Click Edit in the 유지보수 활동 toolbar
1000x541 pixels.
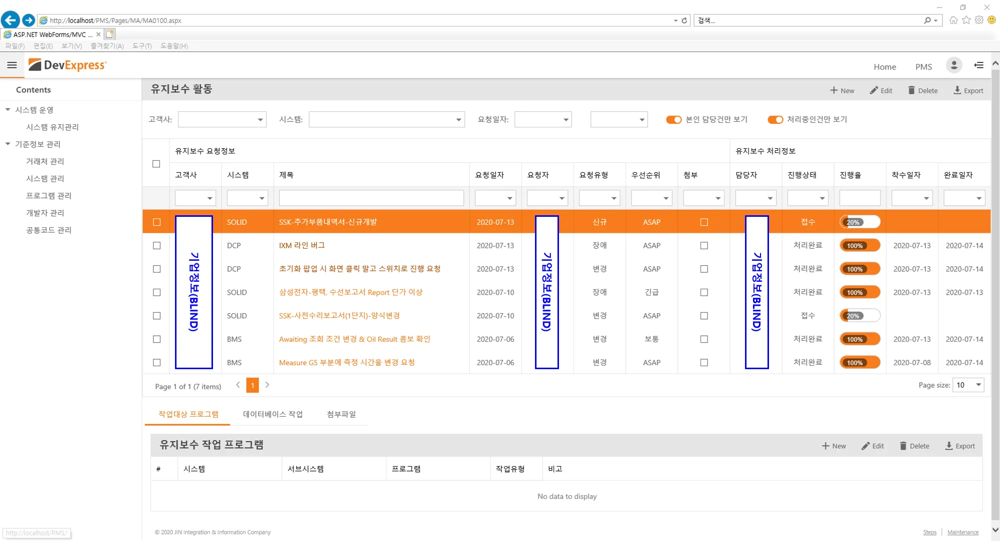pyautogui.click(x=881, y=90)
